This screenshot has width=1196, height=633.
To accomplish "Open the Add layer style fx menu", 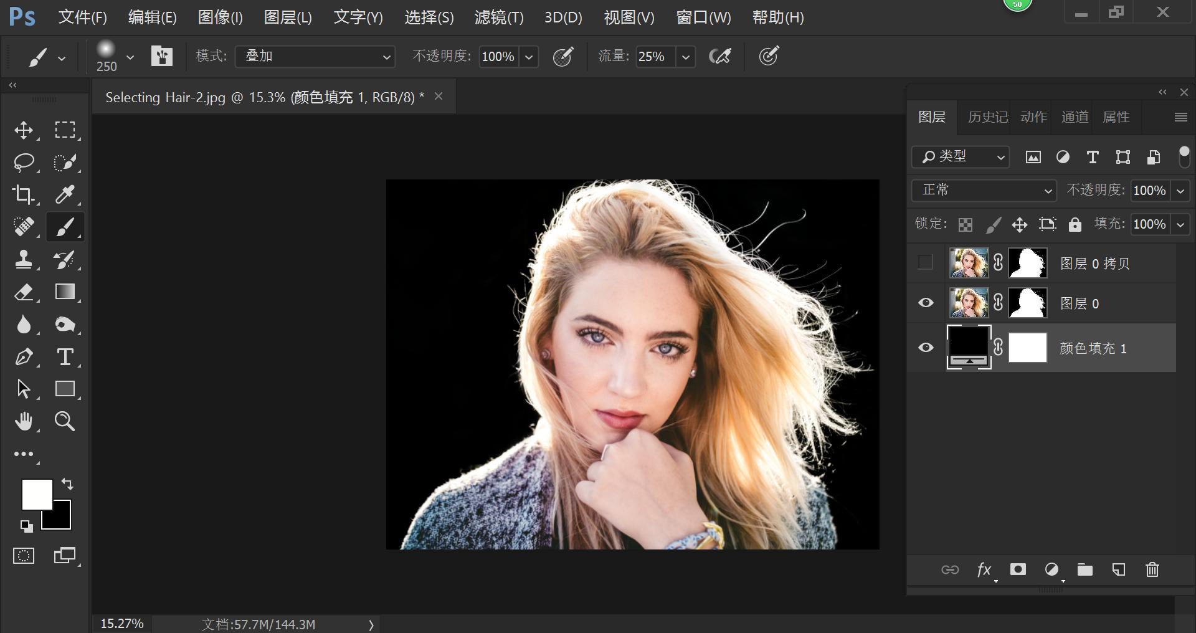I will point(984,569).
